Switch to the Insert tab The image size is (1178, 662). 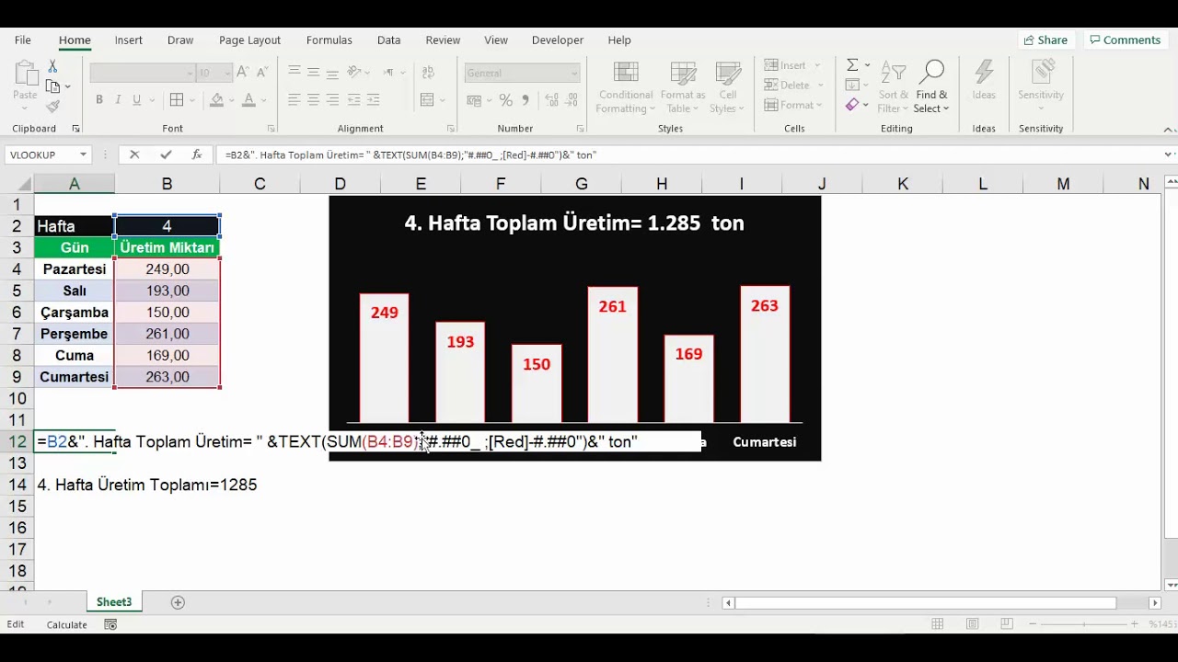tap(129, 40)
